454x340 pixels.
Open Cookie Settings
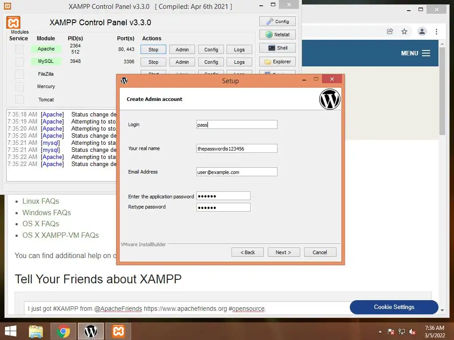pyautogui.click(x=394, y=307)
